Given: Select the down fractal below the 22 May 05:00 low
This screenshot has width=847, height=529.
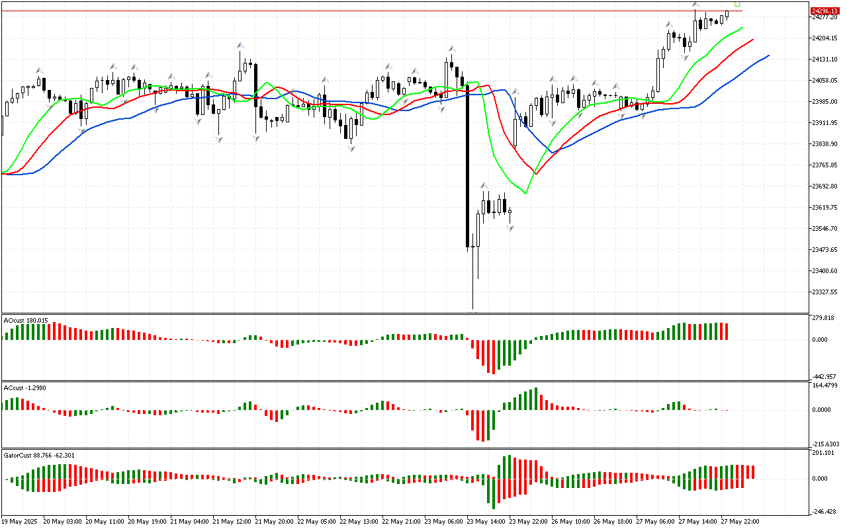Looking at the screenshot, I should (351, 149).
